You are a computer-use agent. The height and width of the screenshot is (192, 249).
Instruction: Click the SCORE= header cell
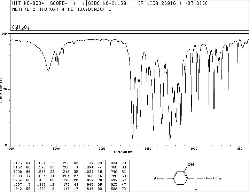68,3
